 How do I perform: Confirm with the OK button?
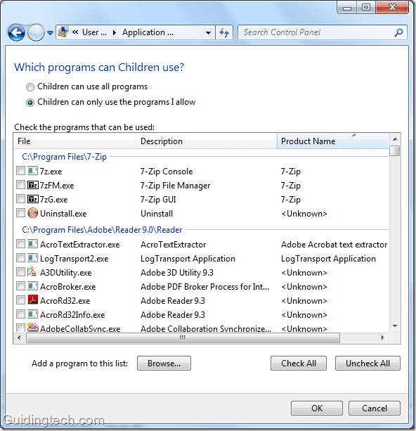point(317,409)
